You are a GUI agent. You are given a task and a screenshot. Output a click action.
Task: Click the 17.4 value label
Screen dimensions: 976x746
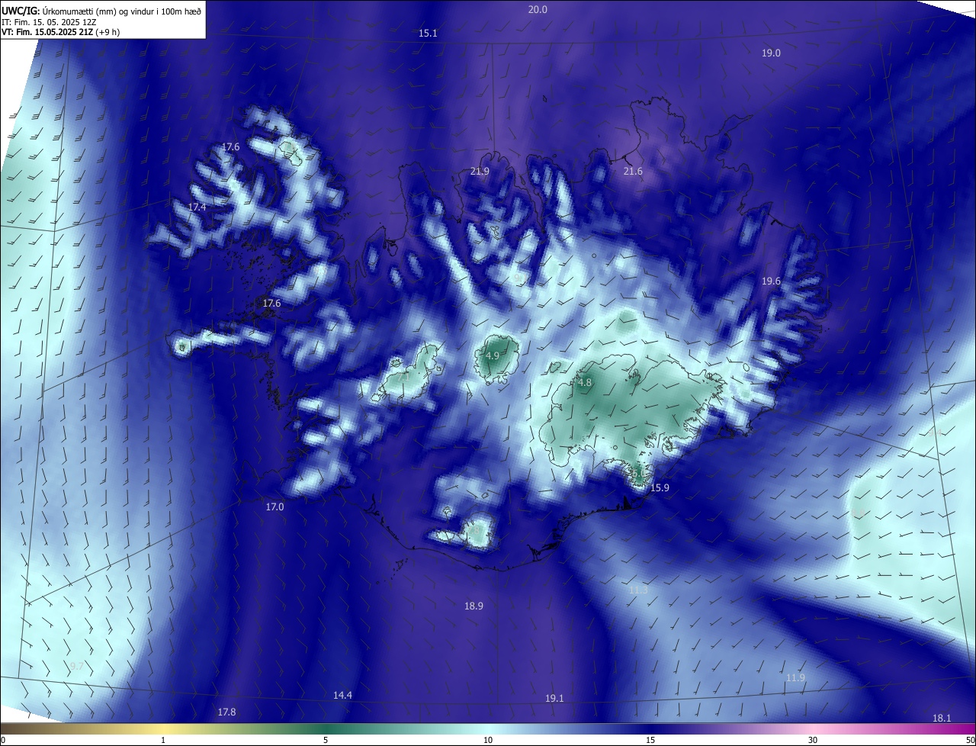(197, 207)
